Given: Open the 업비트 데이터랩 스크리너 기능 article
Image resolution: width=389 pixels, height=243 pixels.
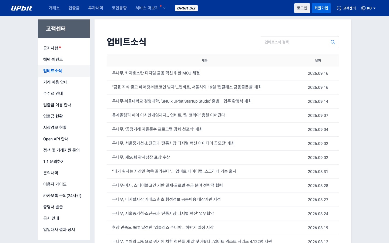Looking at the screenshot, I should tap(174, 171).
